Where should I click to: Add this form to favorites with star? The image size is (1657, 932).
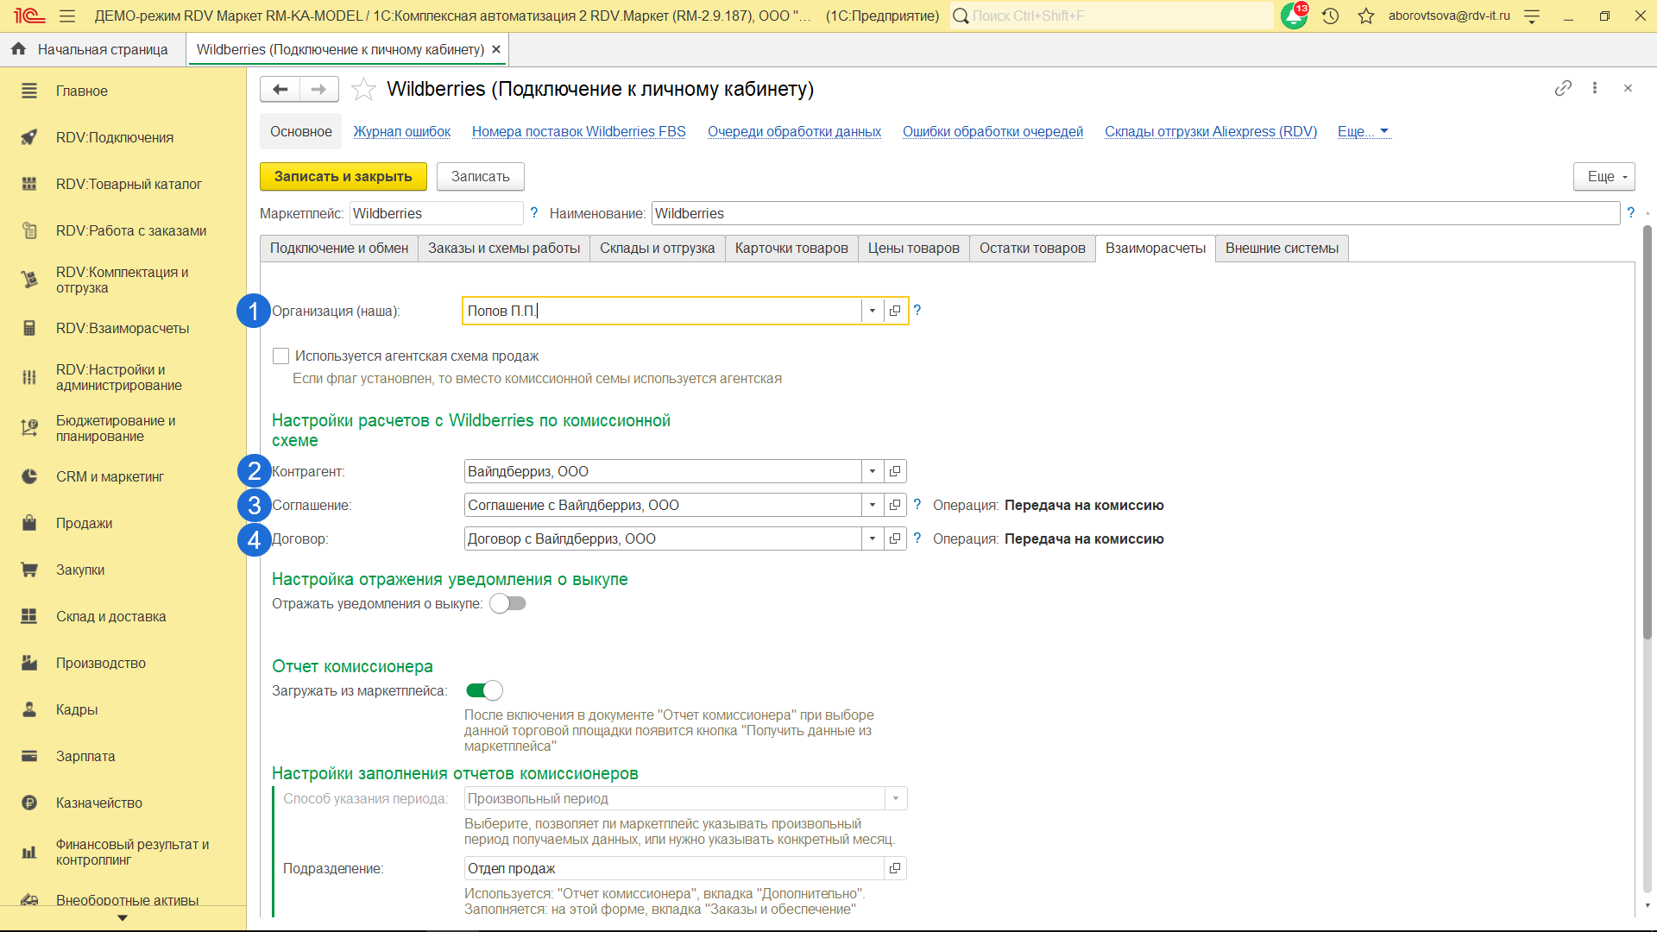pos(363,89)
